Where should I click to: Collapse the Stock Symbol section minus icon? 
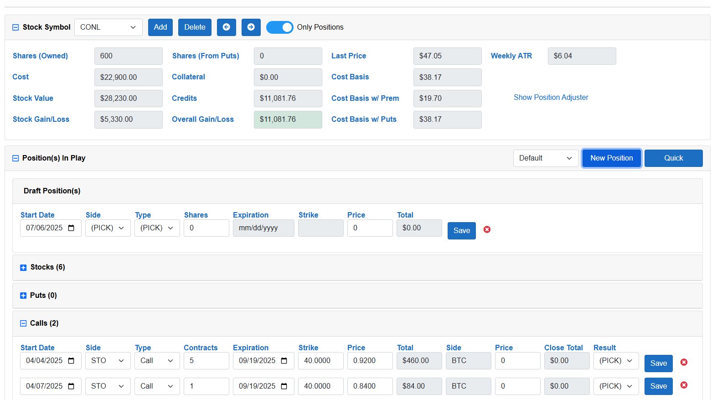[x=15, y=27]
